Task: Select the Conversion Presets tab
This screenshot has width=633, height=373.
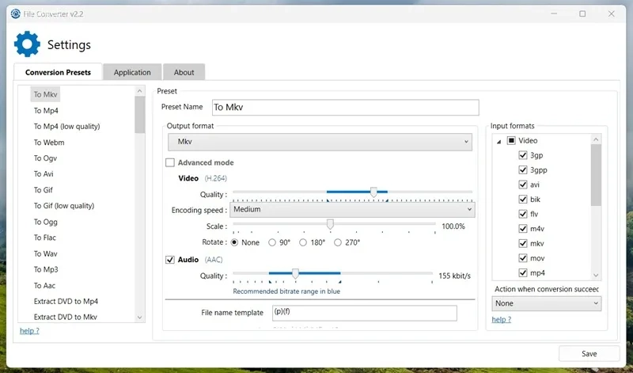Action: coord(58,72)
